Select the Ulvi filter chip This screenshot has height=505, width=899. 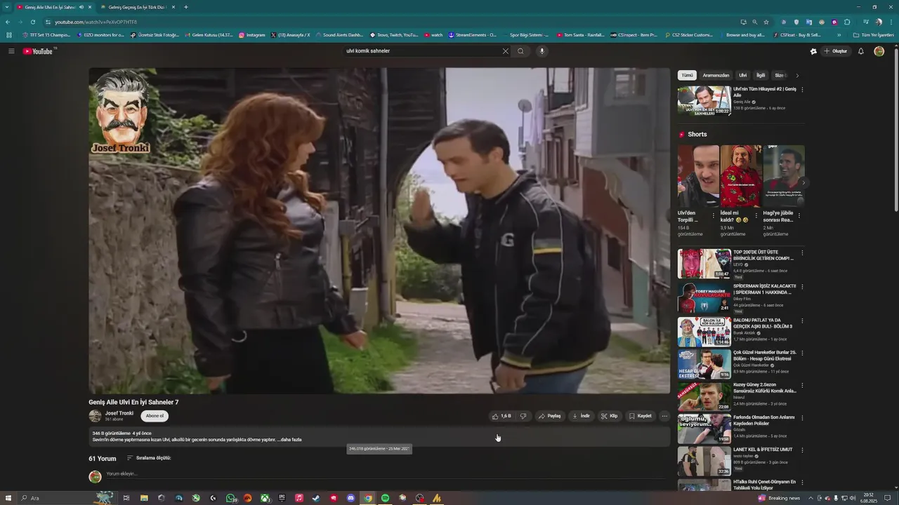point(743,75)
